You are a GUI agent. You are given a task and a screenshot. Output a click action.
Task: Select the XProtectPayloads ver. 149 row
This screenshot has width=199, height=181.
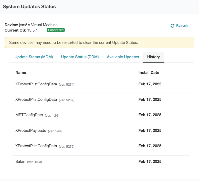101,133
